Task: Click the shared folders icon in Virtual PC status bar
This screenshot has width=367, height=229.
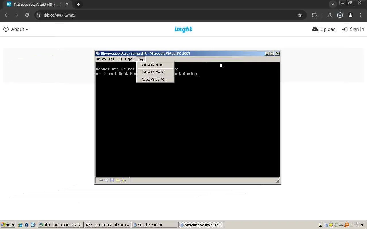Action: (x=118, y=180)
